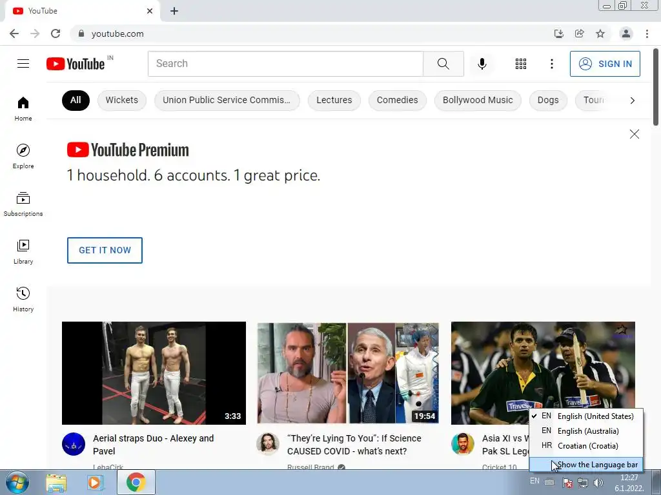The image size is (661, 495).
Task: Click the YouTube logo
Action: [76, 64]
